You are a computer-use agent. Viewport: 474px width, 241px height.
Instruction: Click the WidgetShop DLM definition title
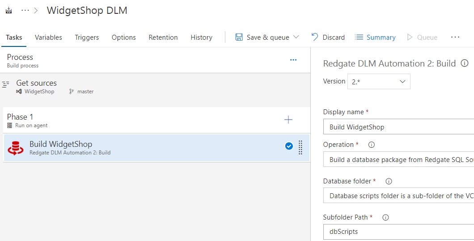coord(87,10)
